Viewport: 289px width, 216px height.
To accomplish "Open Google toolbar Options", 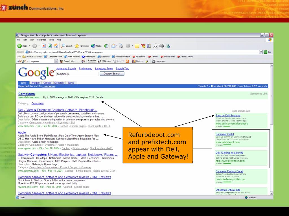I will pos(138,61).
